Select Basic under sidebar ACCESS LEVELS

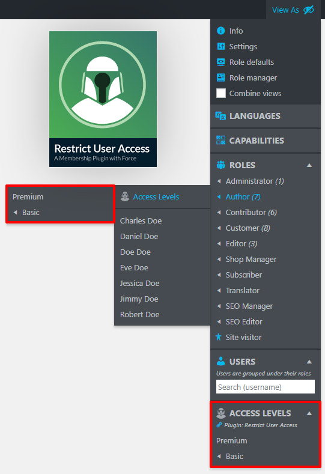[x=234, y=456]
